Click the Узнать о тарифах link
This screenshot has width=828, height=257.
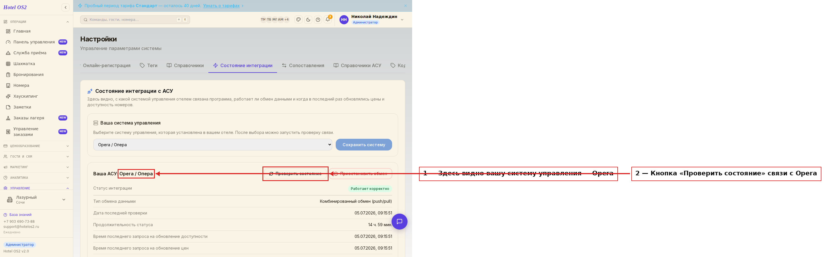(221, 6)
